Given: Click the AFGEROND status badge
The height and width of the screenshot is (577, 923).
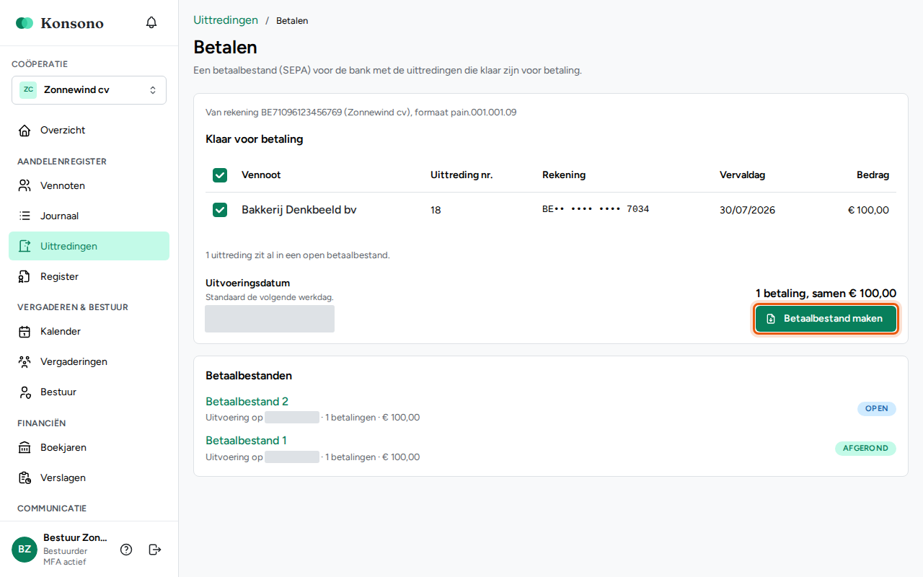Looking at the screenshot, I should pos(865,449).
